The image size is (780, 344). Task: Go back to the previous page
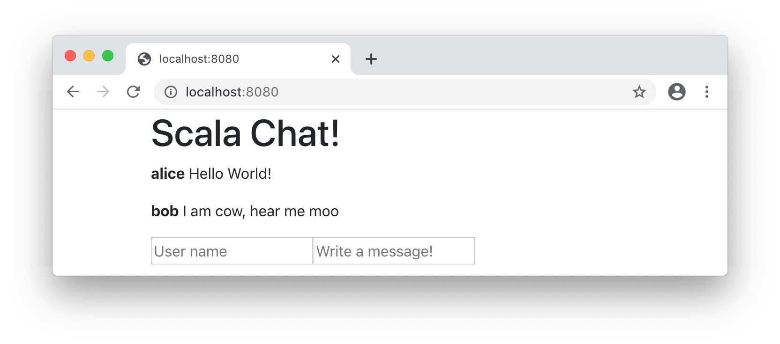pyautogui.click(x=73, y=92)
